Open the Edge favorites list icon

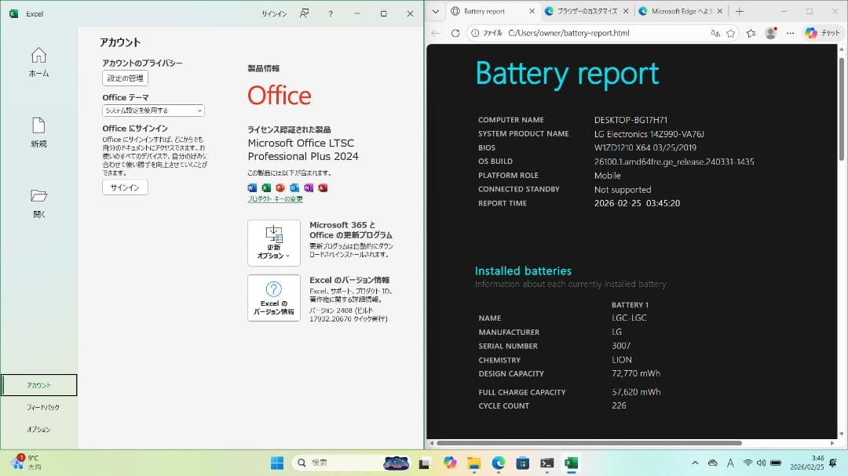(x=751, y=33)
